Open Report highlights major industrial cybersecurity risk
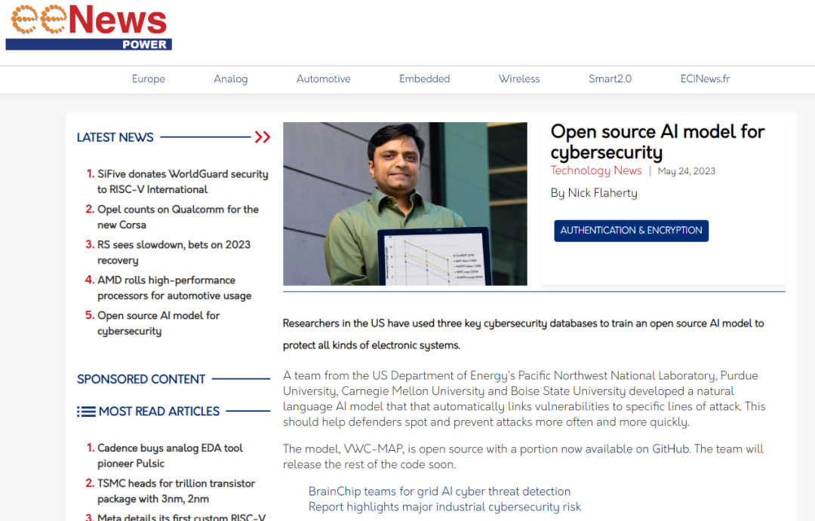Image resolution: width=815 pixels, height=521 pixels. [444, 507]
